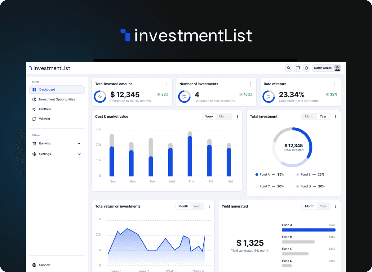Click the Wishlist bookmark icon
The image size is (372, 272).
pyautogui.click(x=34, y=119)
